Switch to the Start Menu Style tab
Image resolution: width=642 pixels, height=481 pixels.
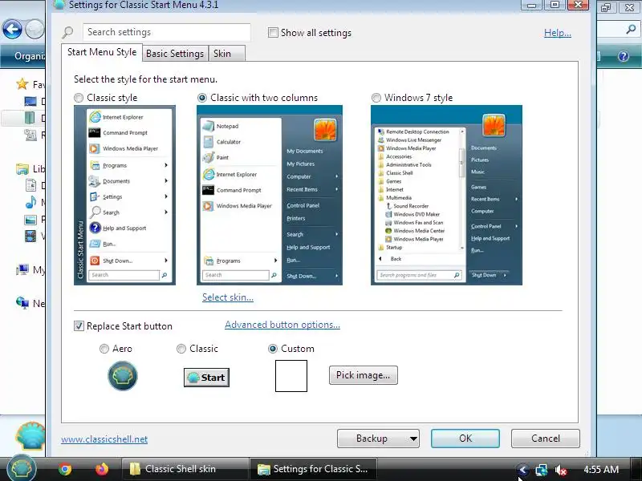[102, 52]
